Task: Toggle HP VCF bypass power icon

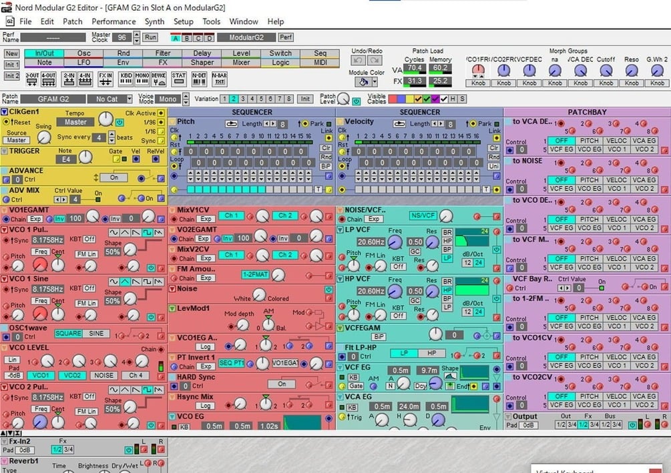Action: click(496, 298)
